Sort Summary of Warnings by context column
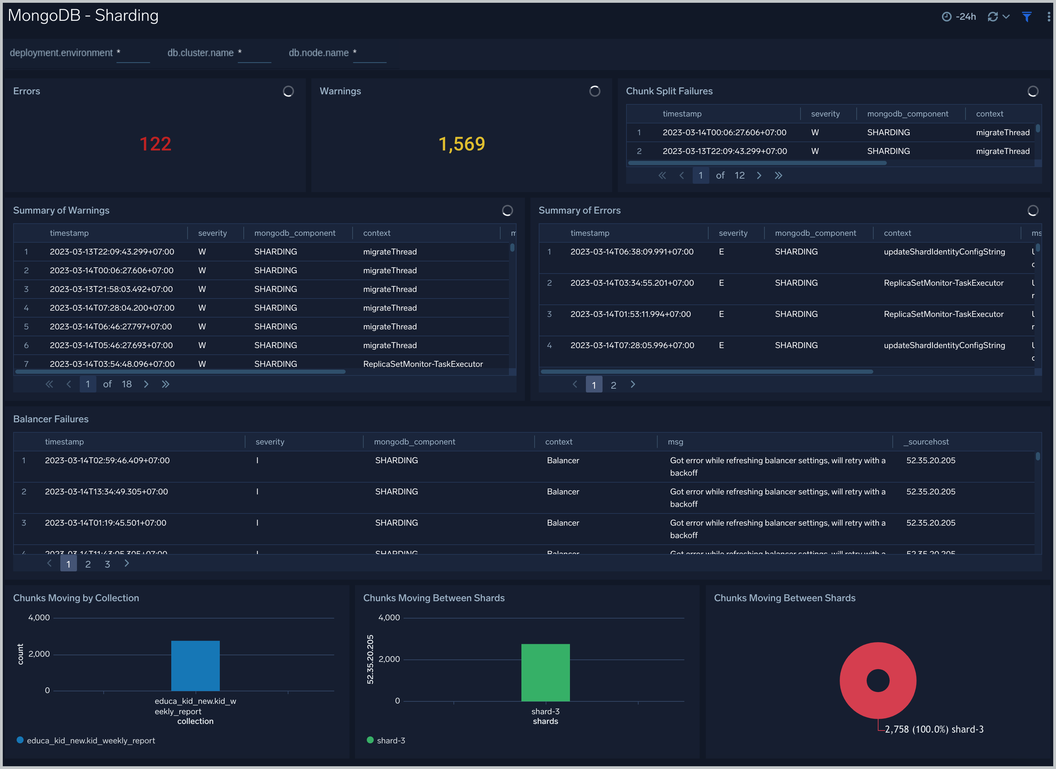 [x=377, y=233]
